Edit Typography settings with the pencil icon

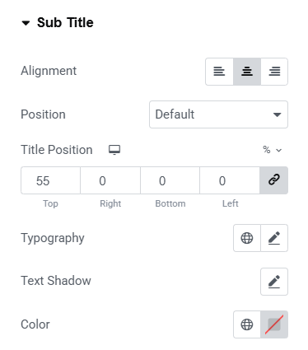[x=274, y=238]
